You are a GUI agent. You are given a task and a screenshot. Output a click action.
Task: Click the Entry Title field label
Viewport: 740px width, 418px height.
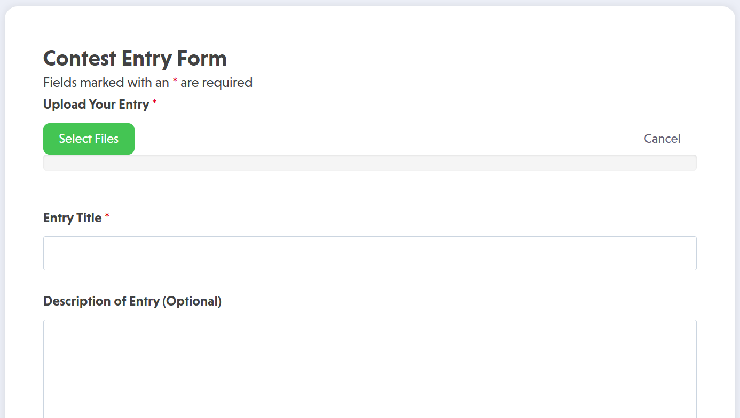[72, 218]
